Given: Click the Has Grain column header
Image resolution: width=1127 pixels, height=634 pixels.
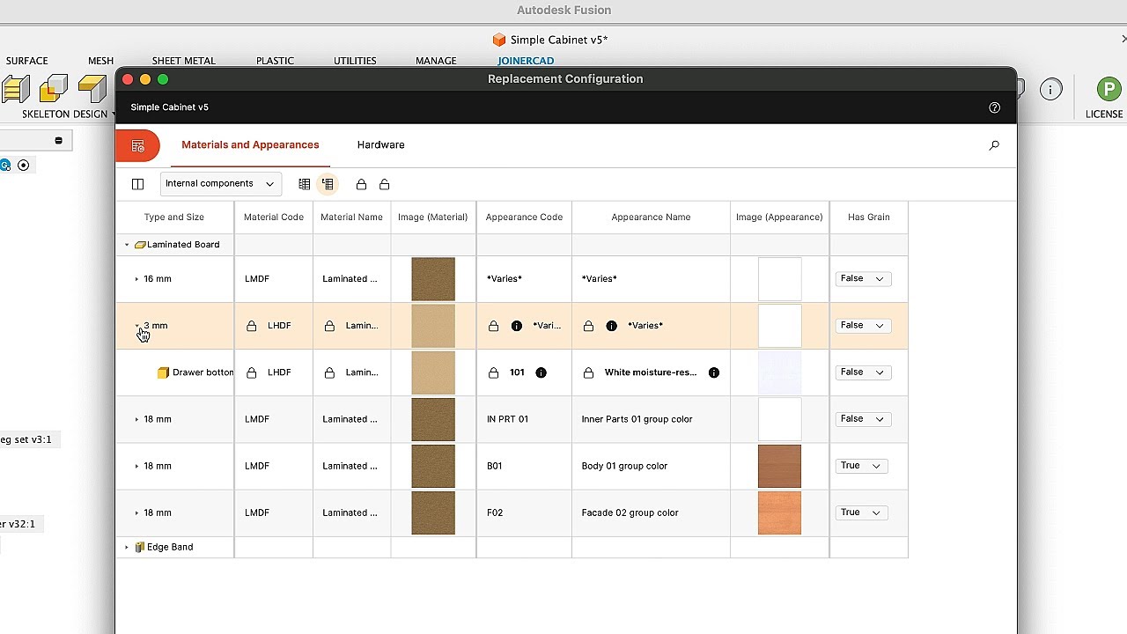Looking at the screenshot, I should (868, 217).
